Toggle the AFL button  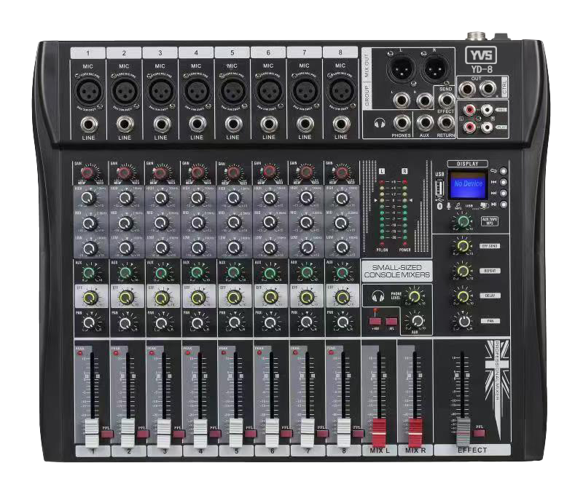click(x=391, y=321)
